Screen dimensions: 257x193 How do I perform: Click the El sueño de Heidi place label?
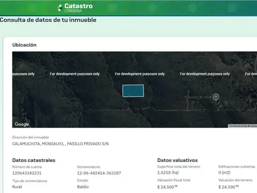coord(199,97)
